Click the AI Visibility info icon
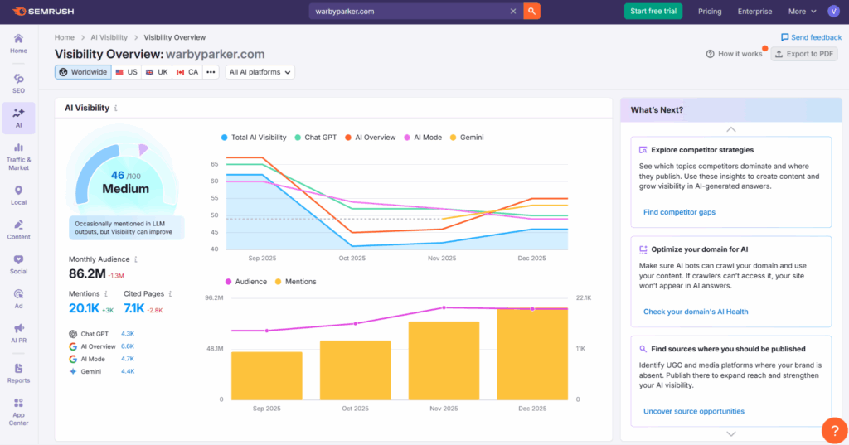The width and height of the screenshot is (849, 445). [116, 109]
